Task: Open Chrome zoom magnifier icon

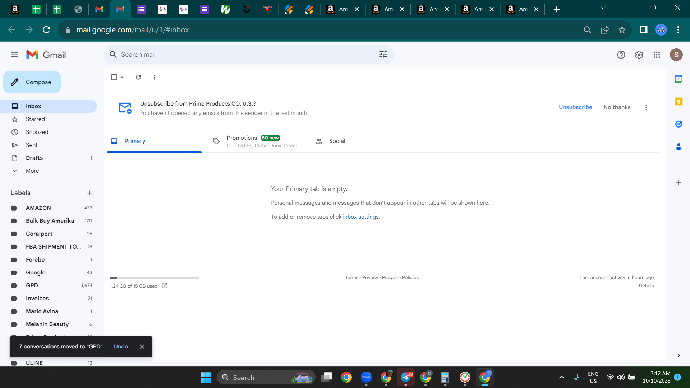Action: [x=587, y=30]
